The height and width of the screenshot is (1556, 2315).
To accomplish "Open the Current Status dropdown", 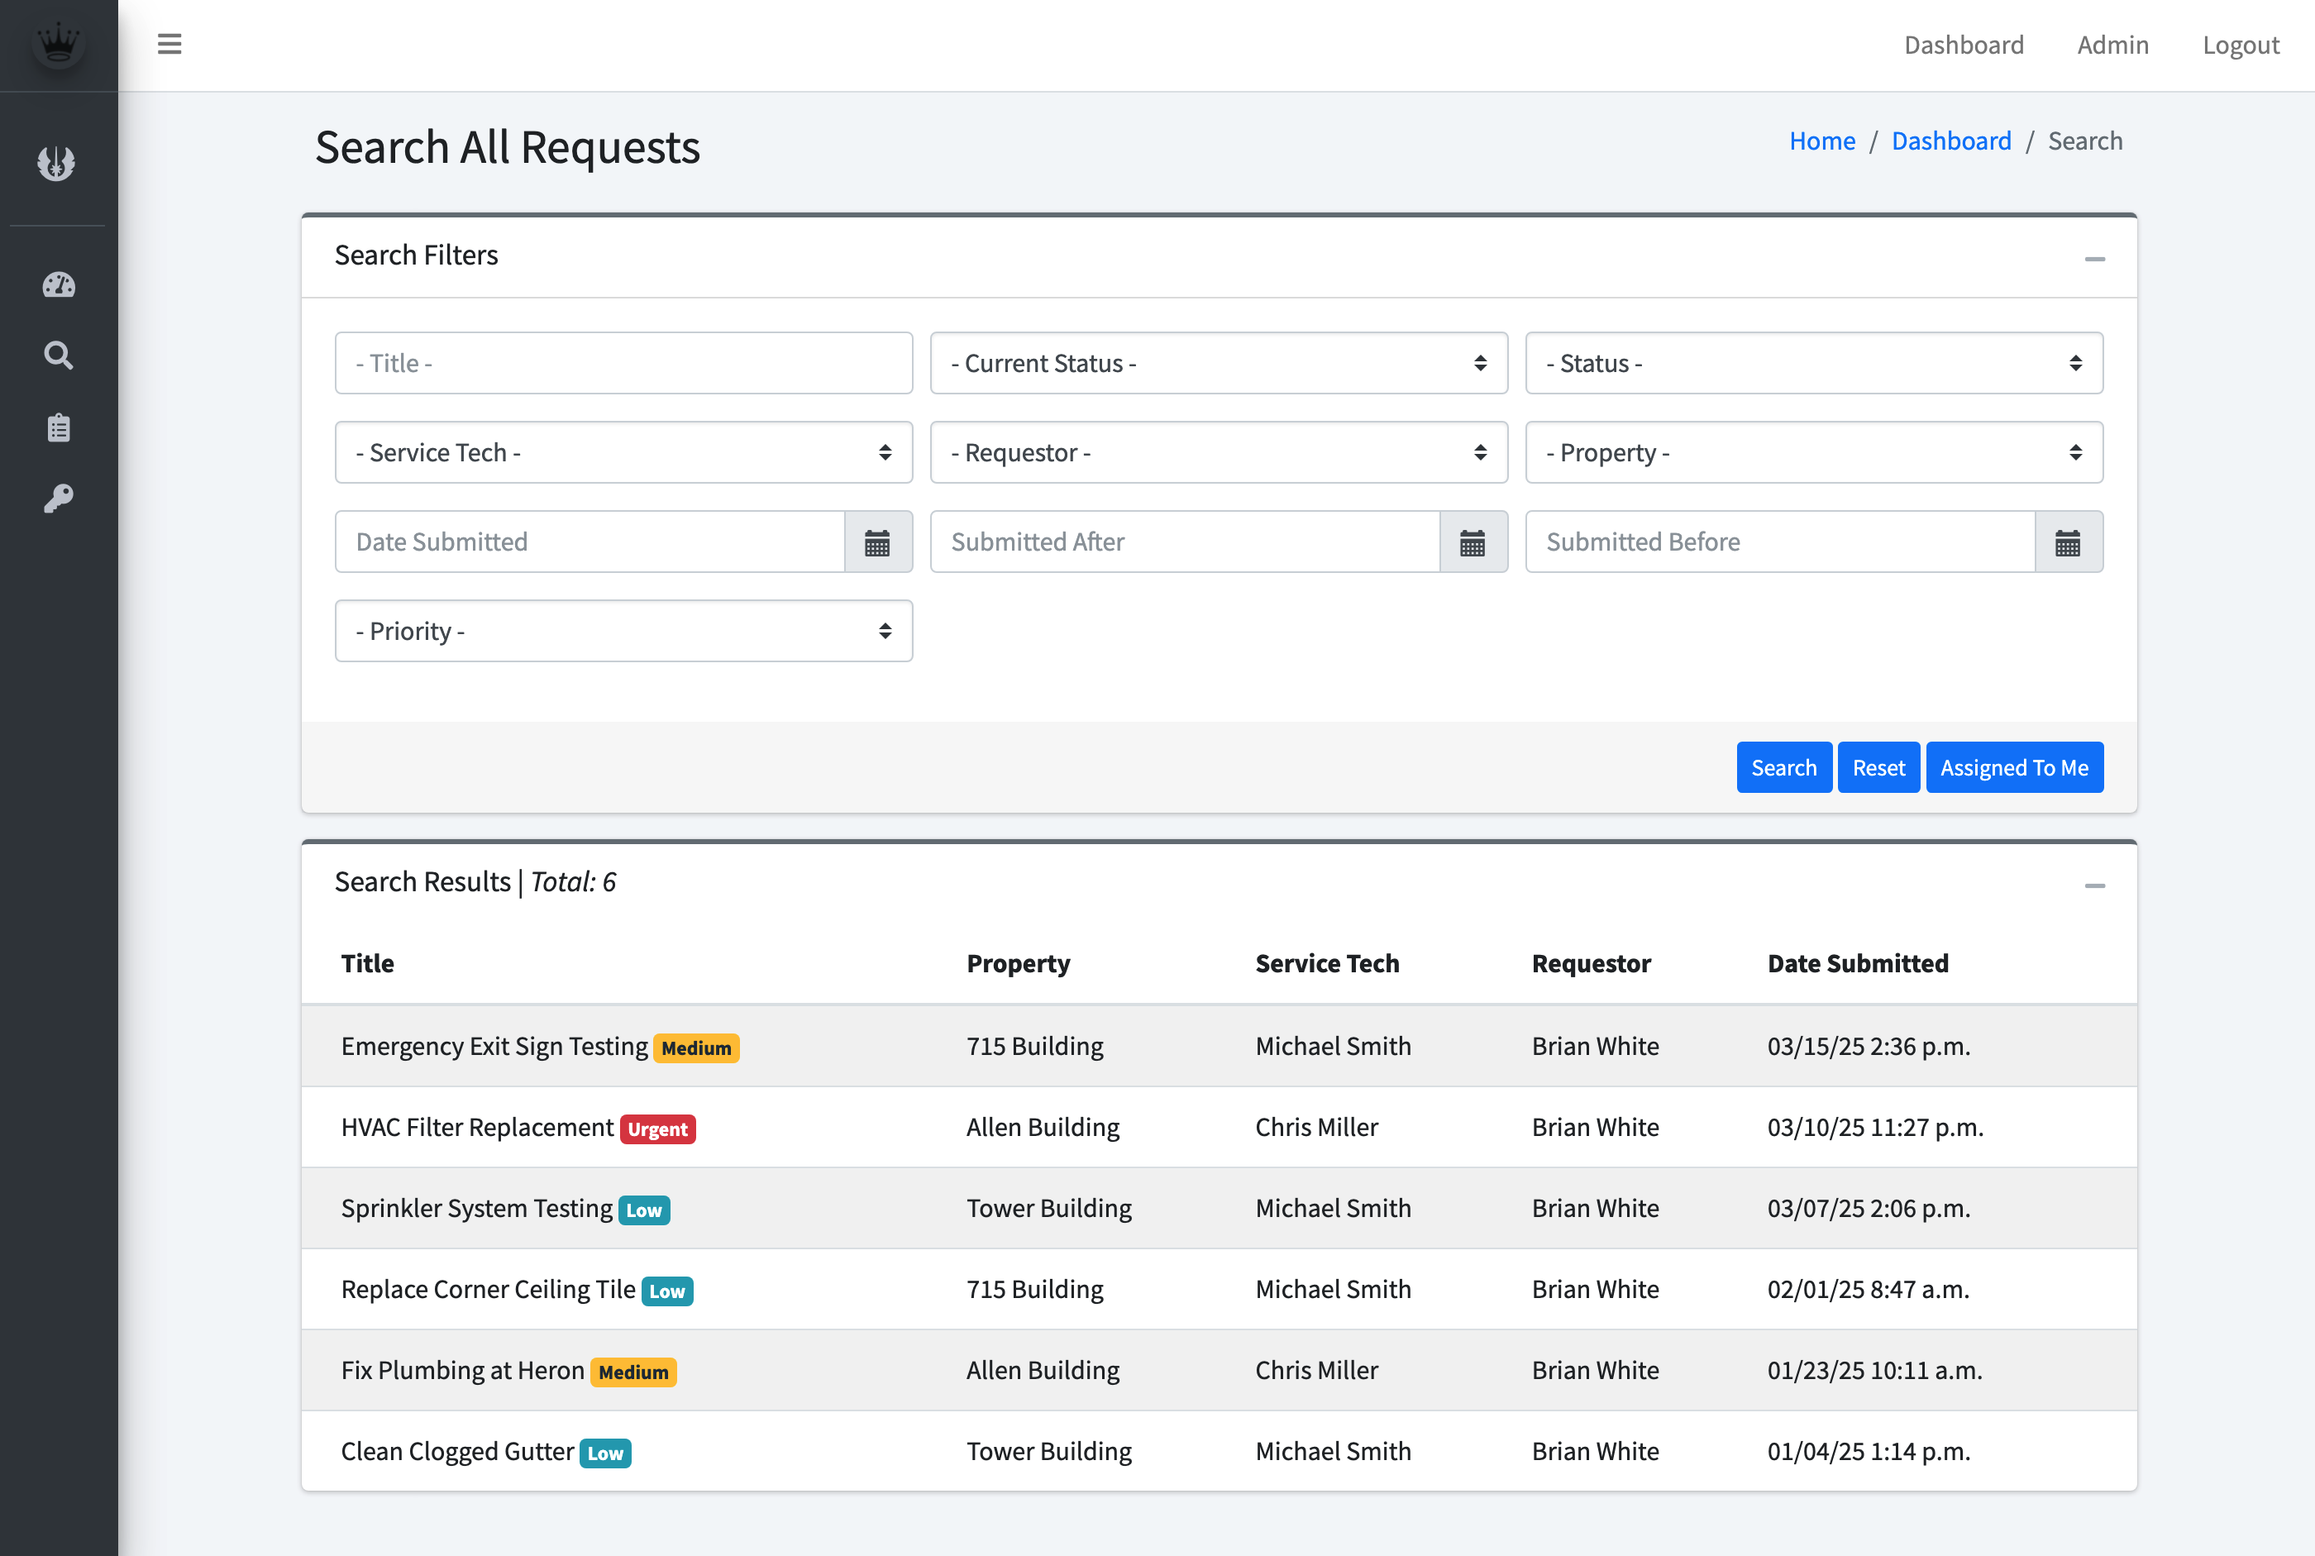I will pos(1219,363).
